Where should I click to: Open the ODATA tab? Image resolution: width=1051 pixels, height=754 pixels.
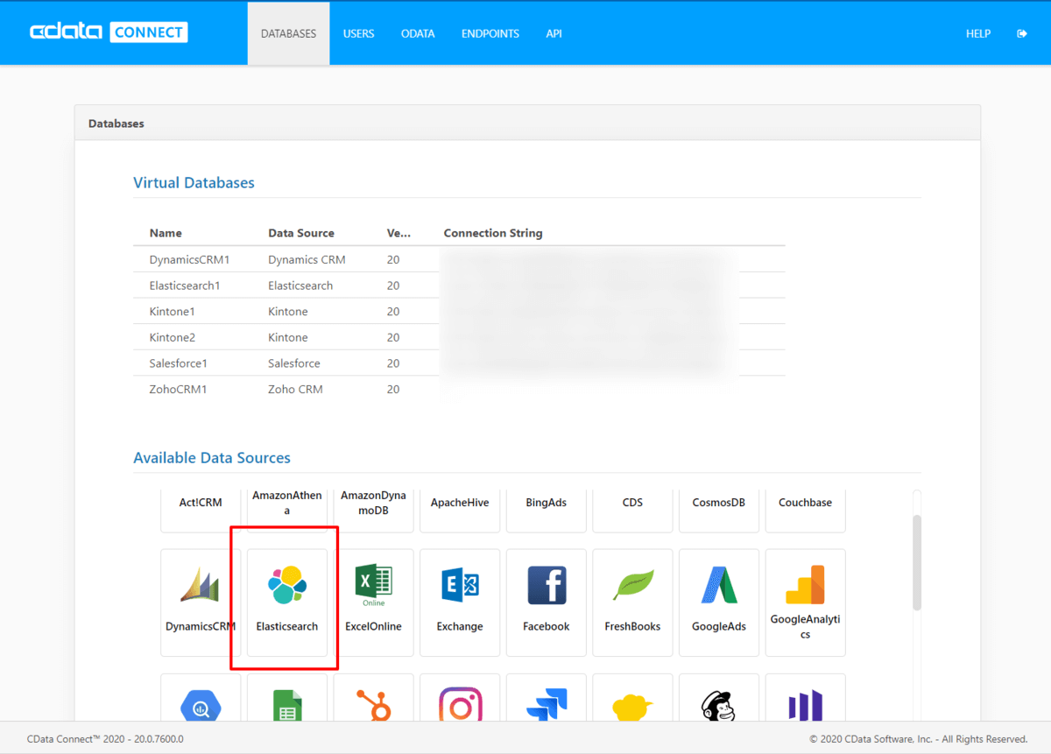[418, 34]
